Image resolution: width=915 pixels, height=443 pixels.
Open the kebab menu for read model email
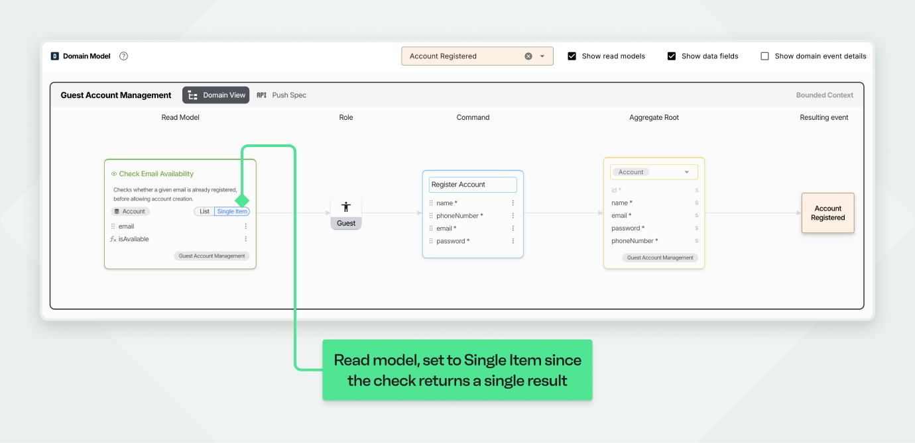(246, 226)
